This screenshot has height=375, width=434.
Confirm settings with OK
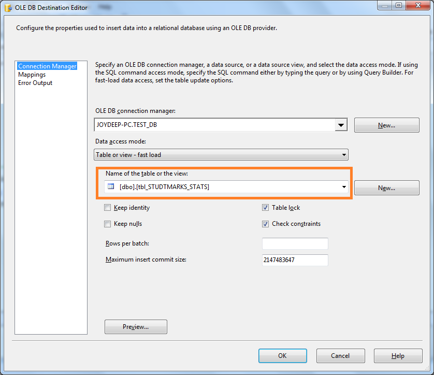(282, 356)
